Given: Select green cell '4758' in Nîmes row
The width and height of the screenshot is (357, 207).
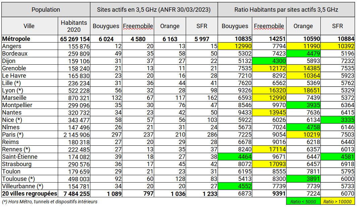Looking at the screenshot, I should (x=304, y=127).
